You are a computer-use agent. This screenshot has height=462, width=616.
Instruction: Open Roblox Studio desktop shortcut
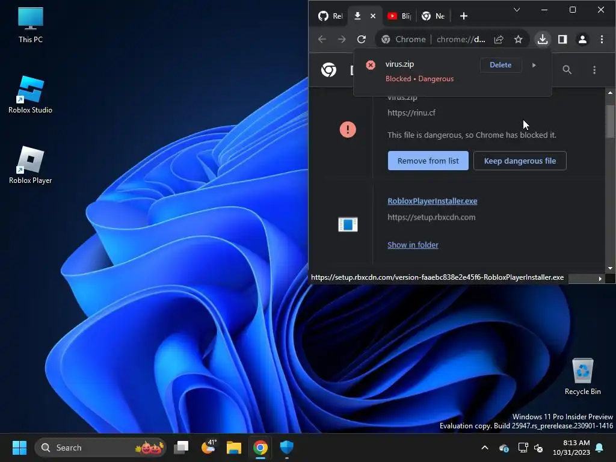point(30,94)
